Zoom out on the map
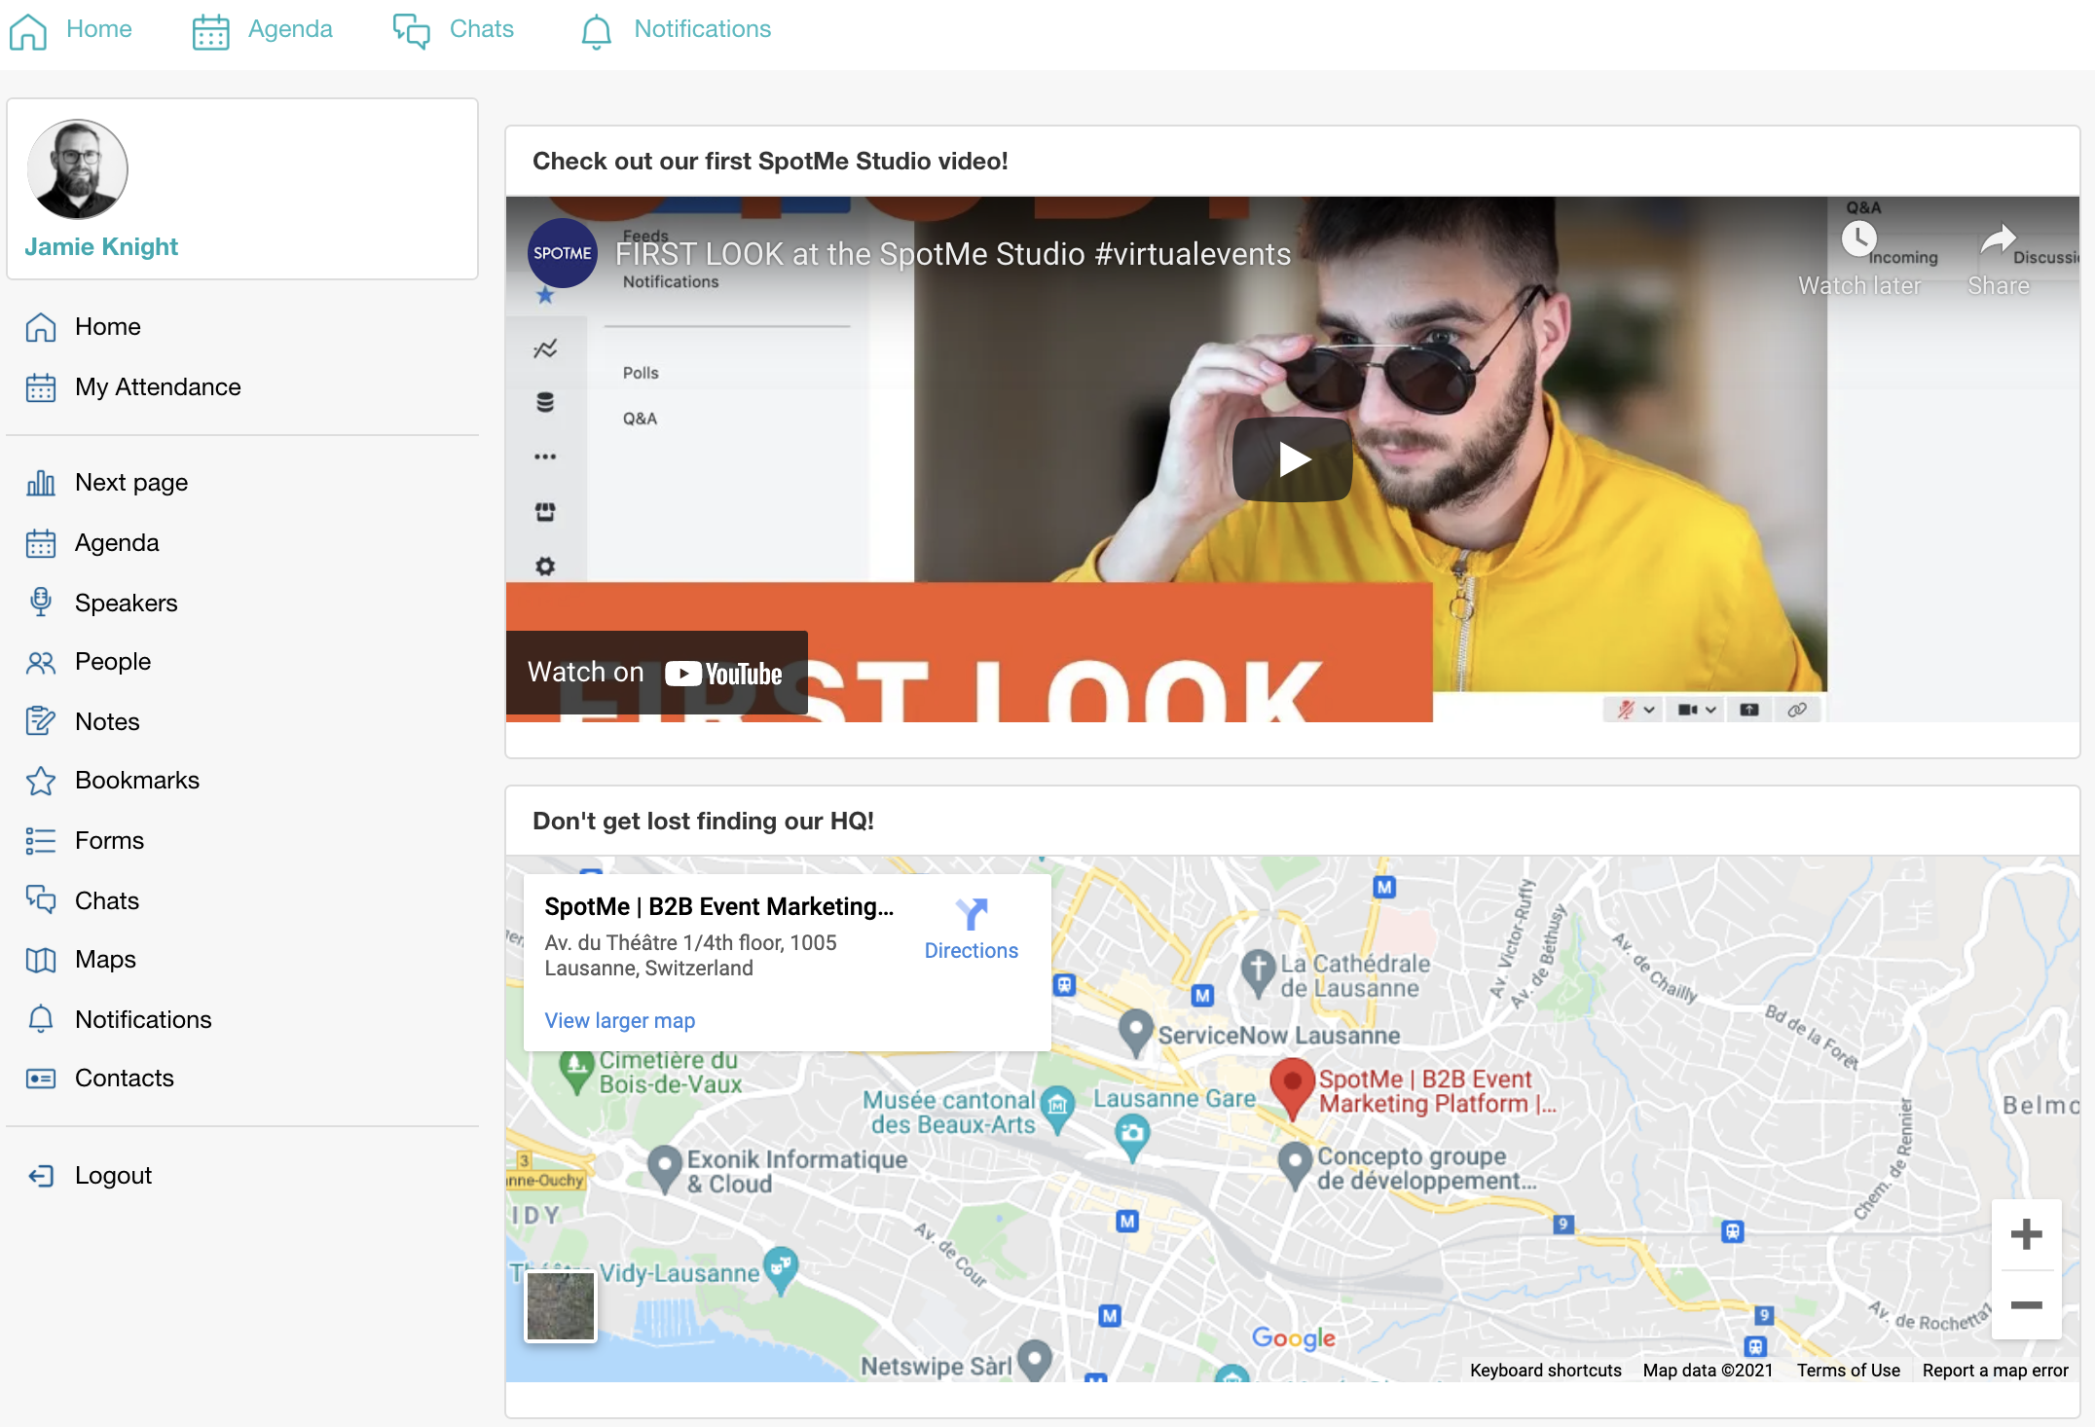The width and height of the screenshot is (2095, 1427). click(2026, 1305)
